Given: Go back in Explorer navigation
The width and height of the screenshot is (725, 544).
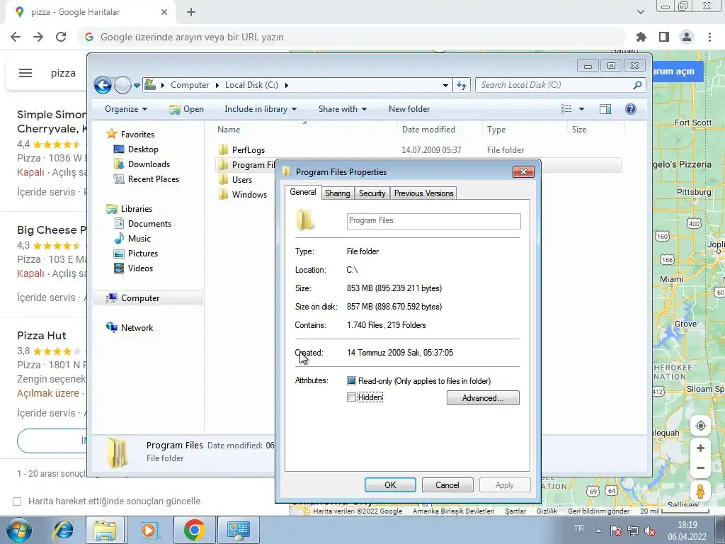Looking at the screenshot, I should point(103,85).
